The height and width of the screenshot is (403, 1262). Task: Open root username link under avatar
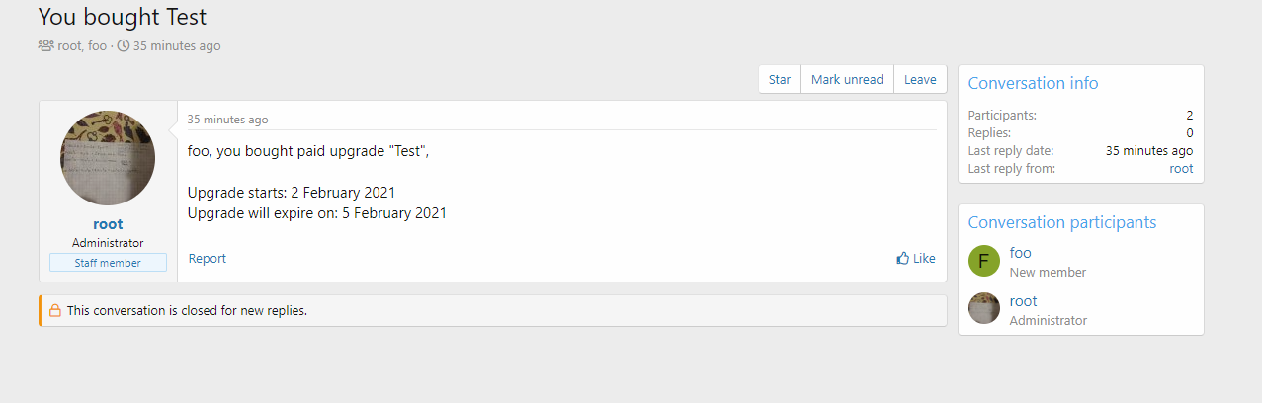108,224
